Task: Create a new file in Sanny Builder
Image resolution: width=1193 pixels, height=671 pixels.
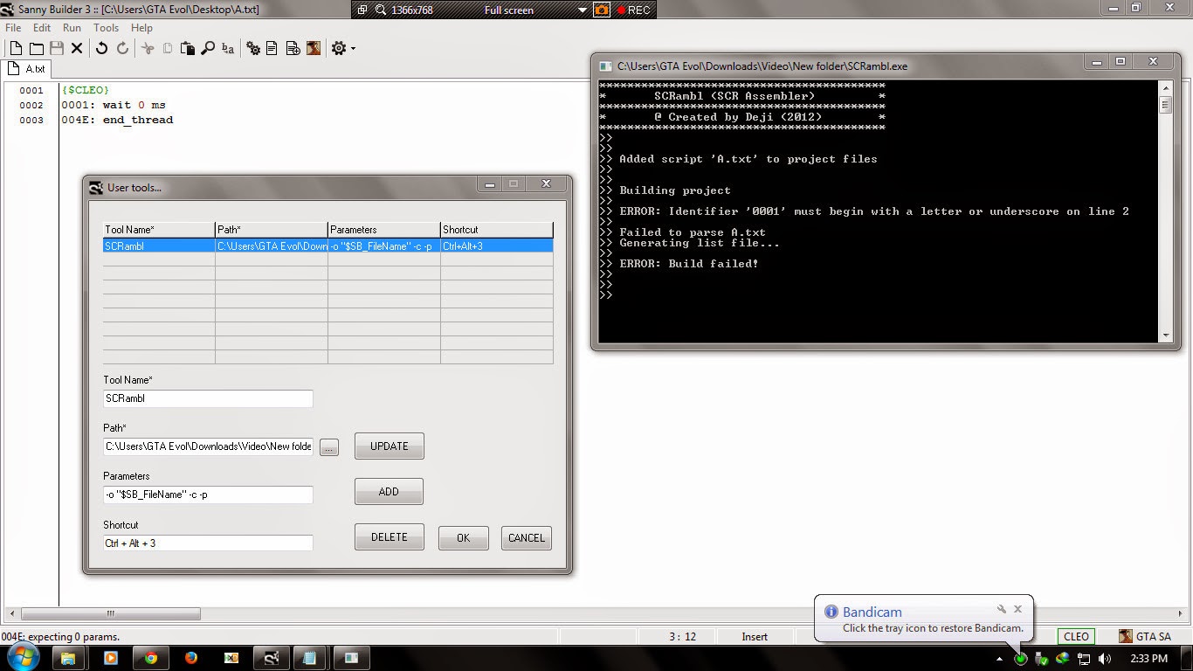Action: pyautogui.click(x=16, y=49)
